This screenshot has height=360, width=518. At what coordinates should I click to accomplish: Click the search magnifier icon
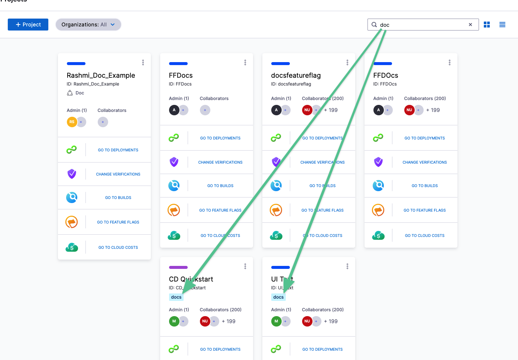tap(374, 25)
